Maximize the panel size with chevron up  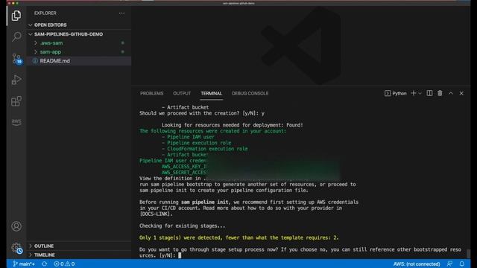point(450,93)
